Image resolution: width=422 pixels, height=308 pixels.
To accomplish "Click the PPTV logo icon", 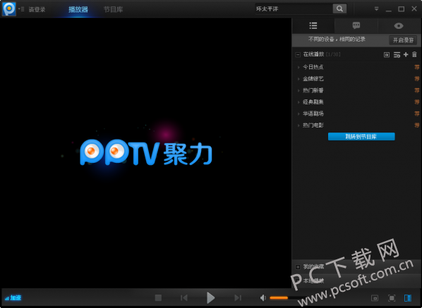I will [9, 9].
